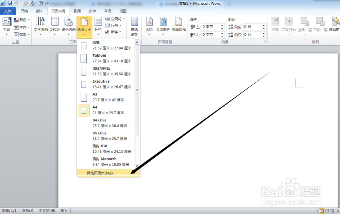The width and height of the screenshot is (340, 214).
Task: Select A4 paper size
Action: (x=106, y=110)
